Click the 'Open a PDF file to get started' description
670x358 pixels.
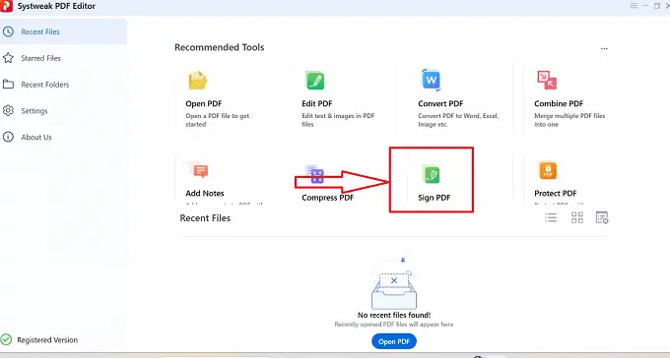click(217, 120)
